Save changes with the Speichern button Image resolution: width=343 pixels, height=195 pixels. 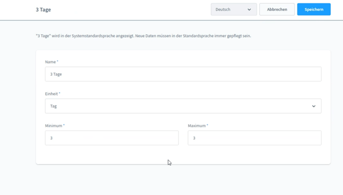tap(314, 9)
